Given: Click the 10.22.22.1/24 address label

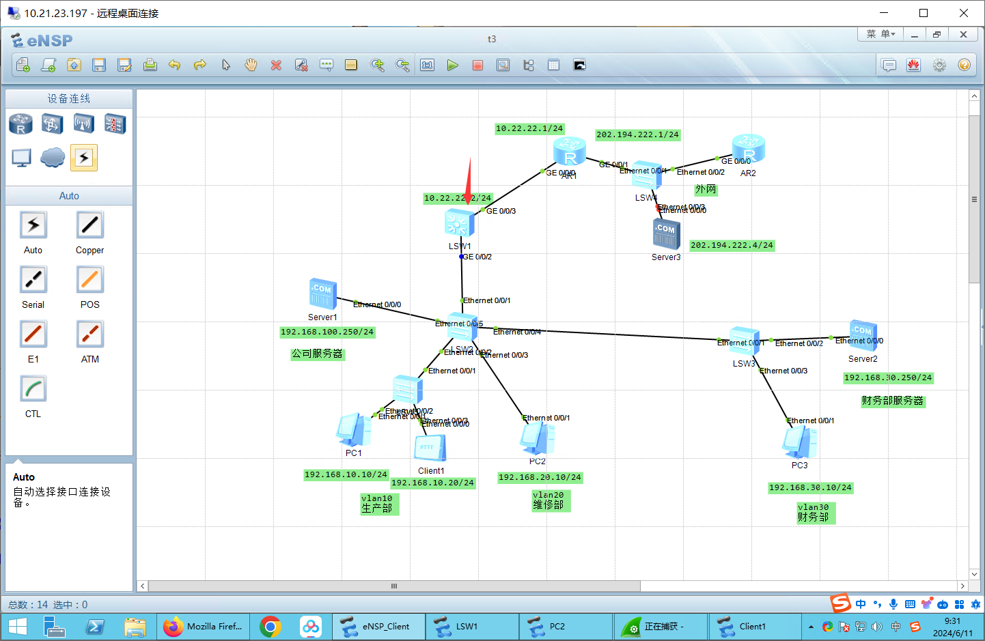Looking at the screenshot, I should pyautogui.click(x=529, y=128).
